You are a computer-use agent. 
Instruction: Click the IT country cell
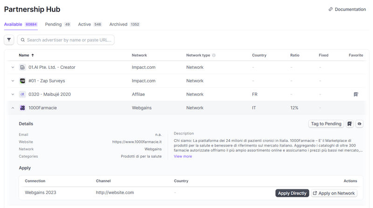tap(254, 108)
